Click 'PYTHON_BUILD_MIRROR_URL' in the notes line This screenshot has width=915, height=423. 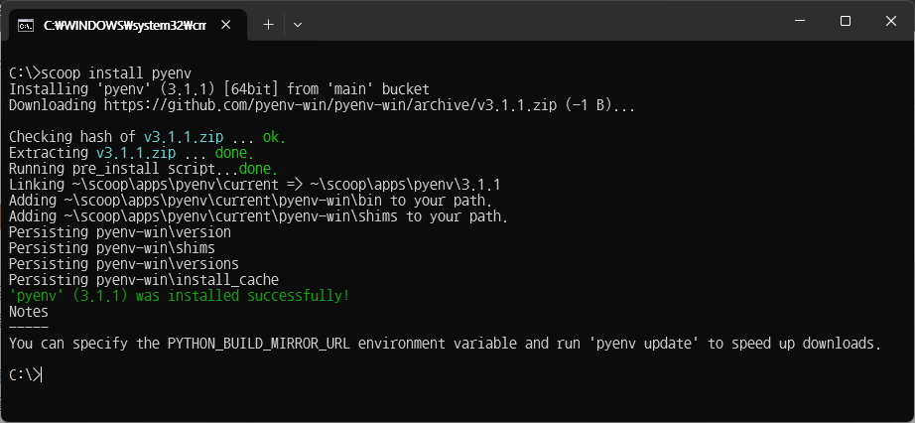click(259, 343)
